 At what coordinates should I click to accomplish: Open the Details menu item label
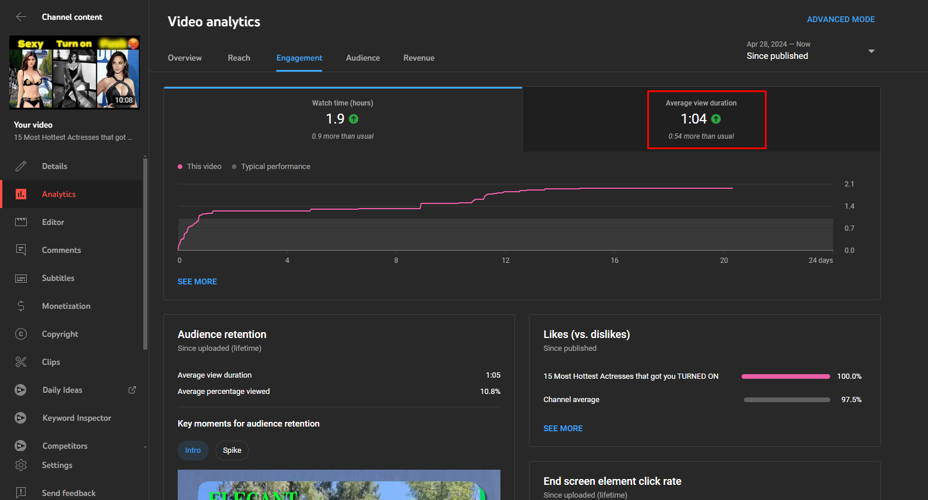coord(55,166)
